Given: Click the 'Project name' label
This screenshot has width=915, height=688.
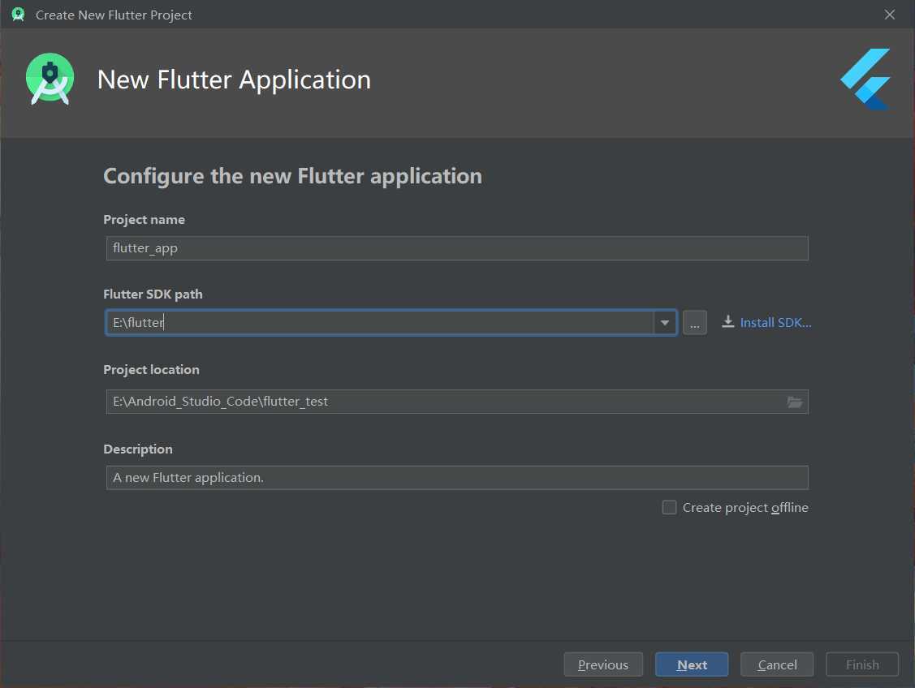Looking at the screenshot, I should point(145,220).
